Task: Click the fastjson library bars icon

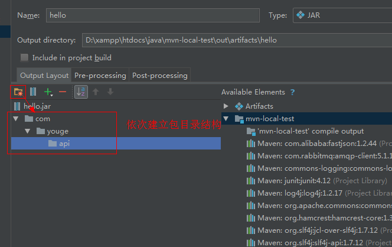Action: (x=251, y=144)
